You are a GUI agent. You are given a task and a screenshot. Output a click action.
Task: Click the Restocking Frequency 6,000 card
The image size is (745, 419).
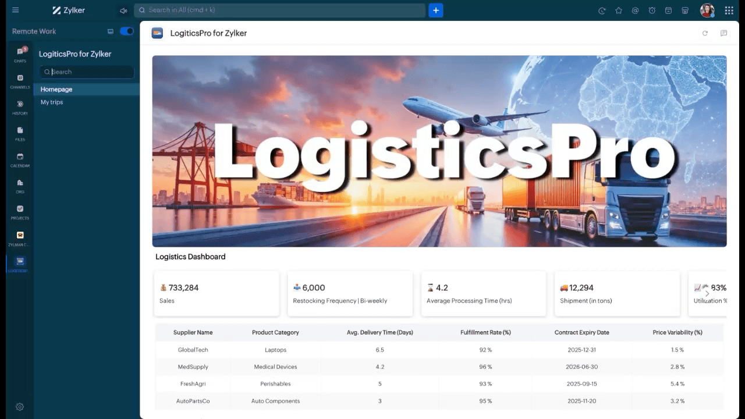350,294
